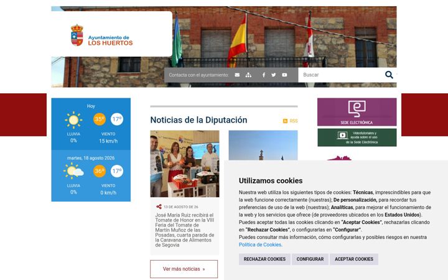Image resolution: width=448 pixels, height=280 pixels.
Task: Click the 15 km/h wind value
Action: tap(108, 141)
